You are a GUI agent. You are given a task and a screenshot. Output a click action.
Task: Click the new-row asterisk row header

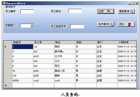(x=6, y=86)
